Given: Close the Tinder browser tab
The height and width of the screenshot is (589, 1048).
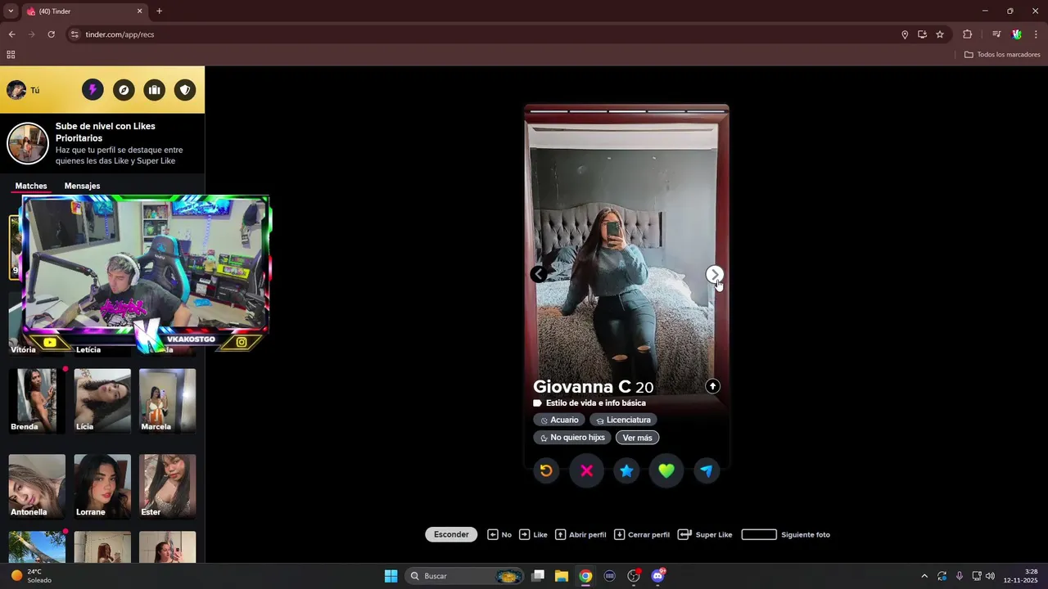Looking at the screenshot, I should coord(139,11).
